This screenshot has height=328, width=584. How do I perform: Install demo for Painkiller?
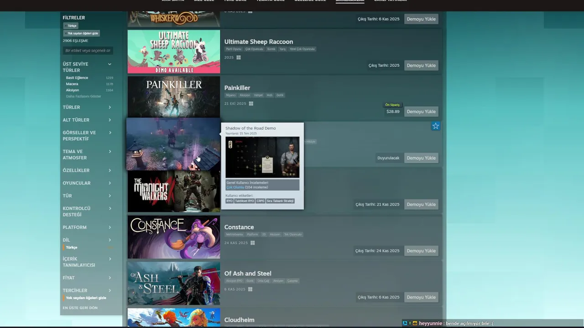tap(421, 112)
